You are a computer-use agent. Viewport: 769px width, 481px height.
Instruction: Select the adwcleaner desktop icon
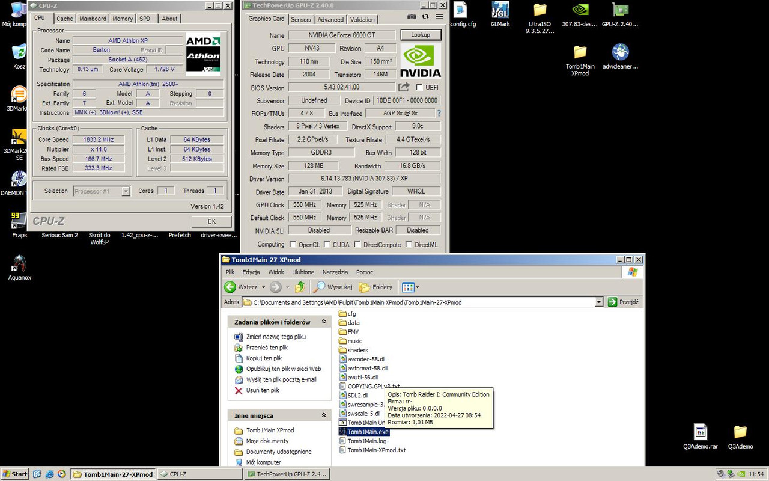(x=620, y=57)
